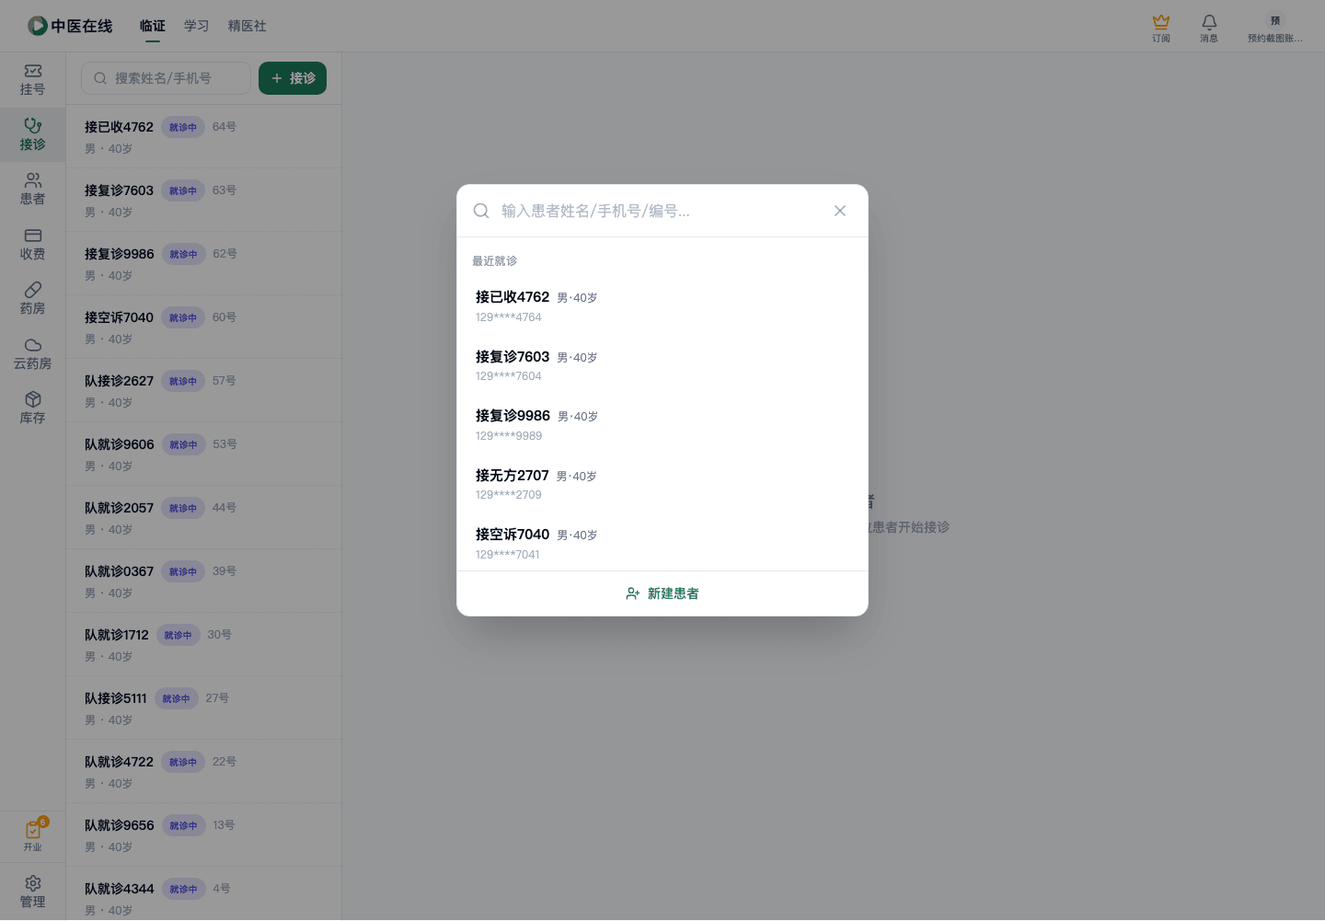The height and width of the screenshot is (921, 1325).
Task: Open the 挂号 registration sidebar icon
Action: click(32, 80)
